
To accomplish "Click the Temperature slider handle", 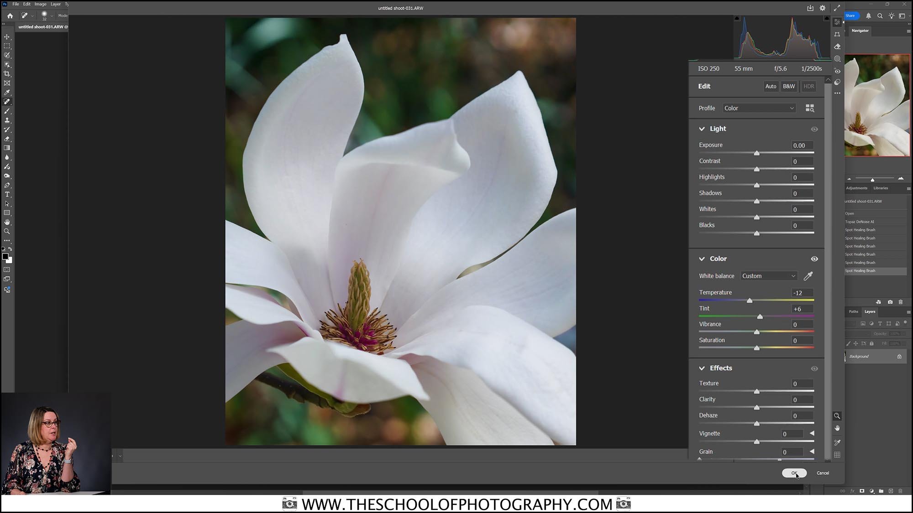I will (x=750, y=300).
